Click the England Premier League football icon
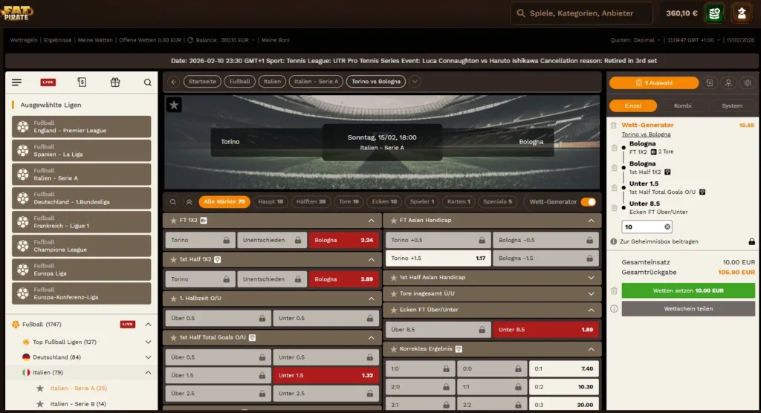 tap(23, 127)
